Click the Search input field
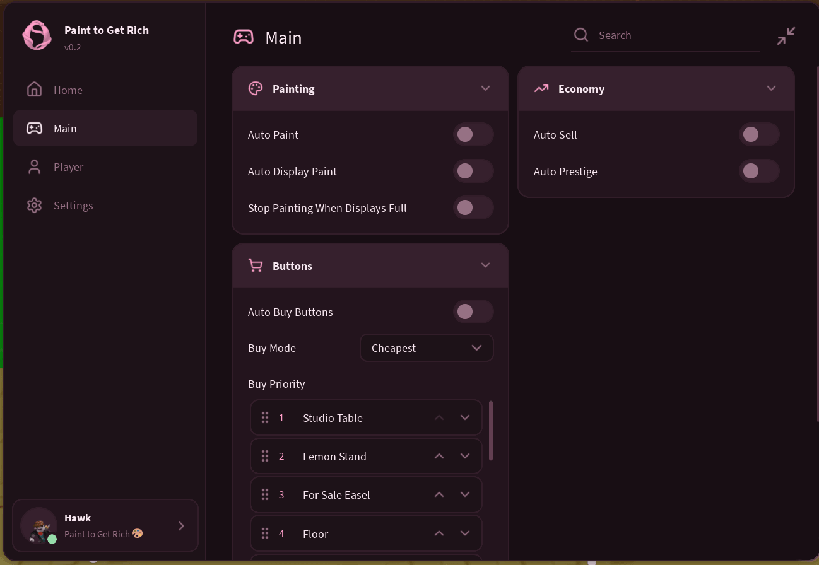 pos(665,35)
